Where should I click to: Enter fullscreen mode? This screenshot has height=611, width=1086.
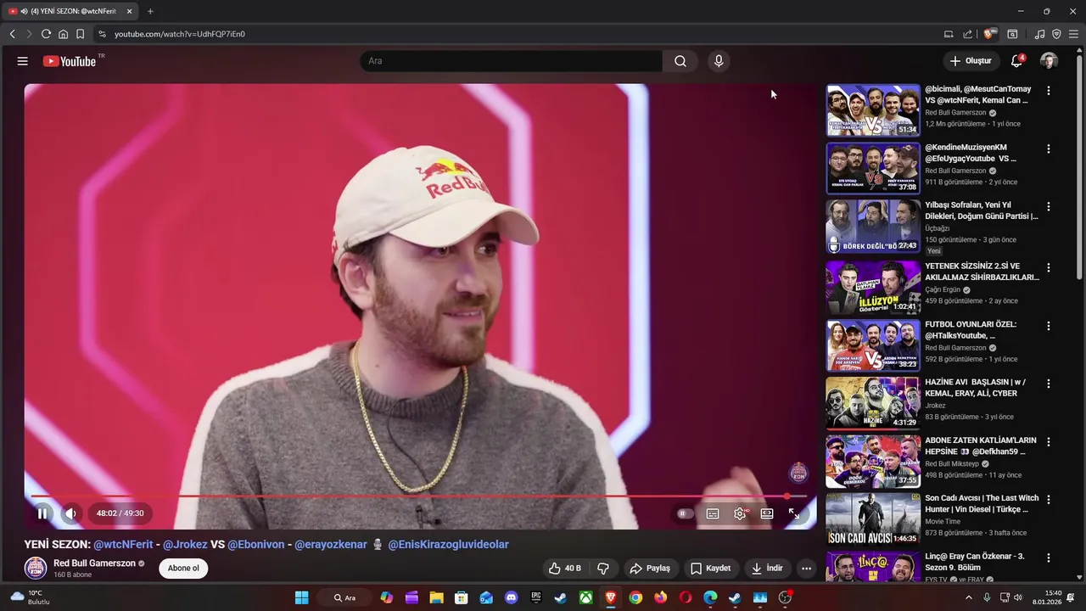794,513
